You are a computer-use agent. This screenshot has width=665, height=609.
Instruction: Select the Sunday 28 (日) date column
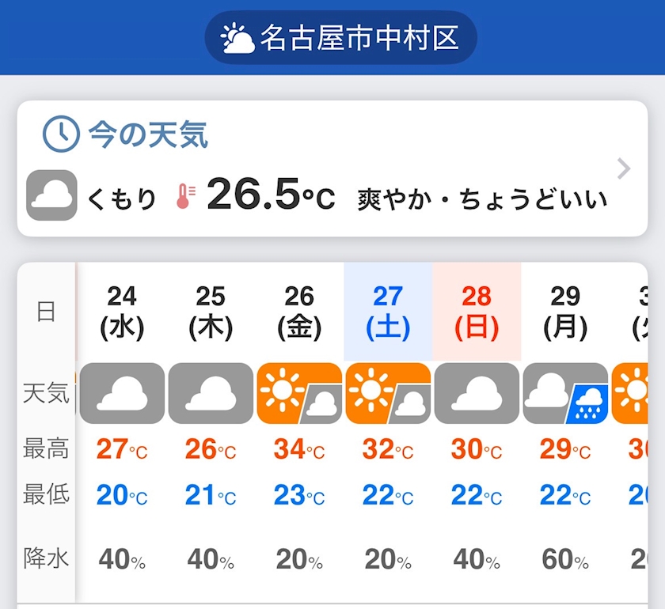477,312
